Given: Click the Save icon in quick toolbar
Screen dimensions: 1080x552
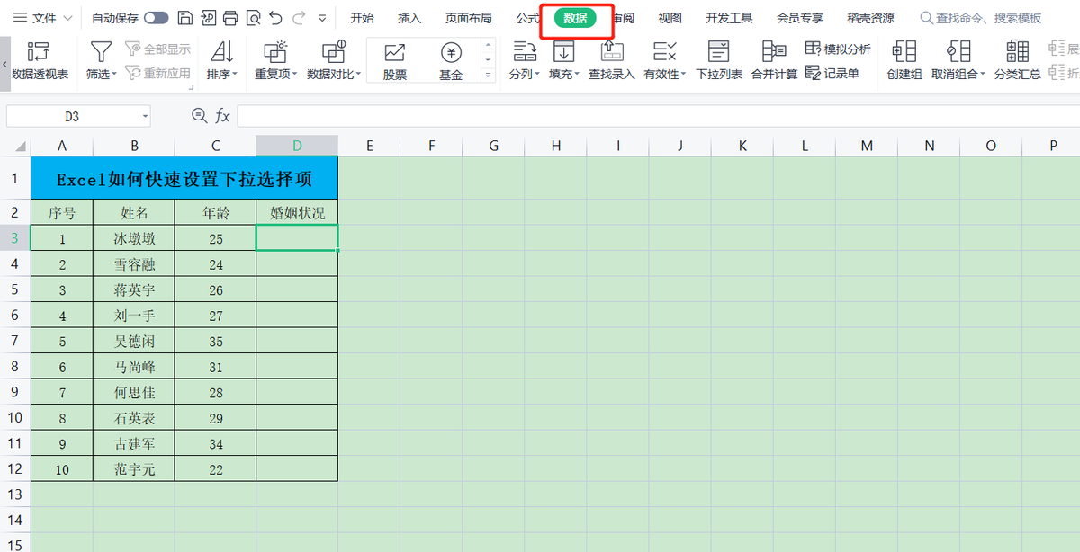Looking at the screenshot, I should pyautogui.click(x=185, y=17).
